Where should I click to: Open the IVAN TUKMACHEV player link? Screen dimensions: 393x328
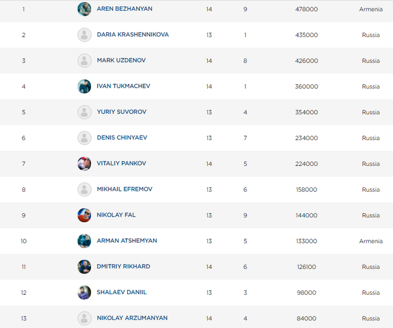pyautogui.click(x=124, y=87)
